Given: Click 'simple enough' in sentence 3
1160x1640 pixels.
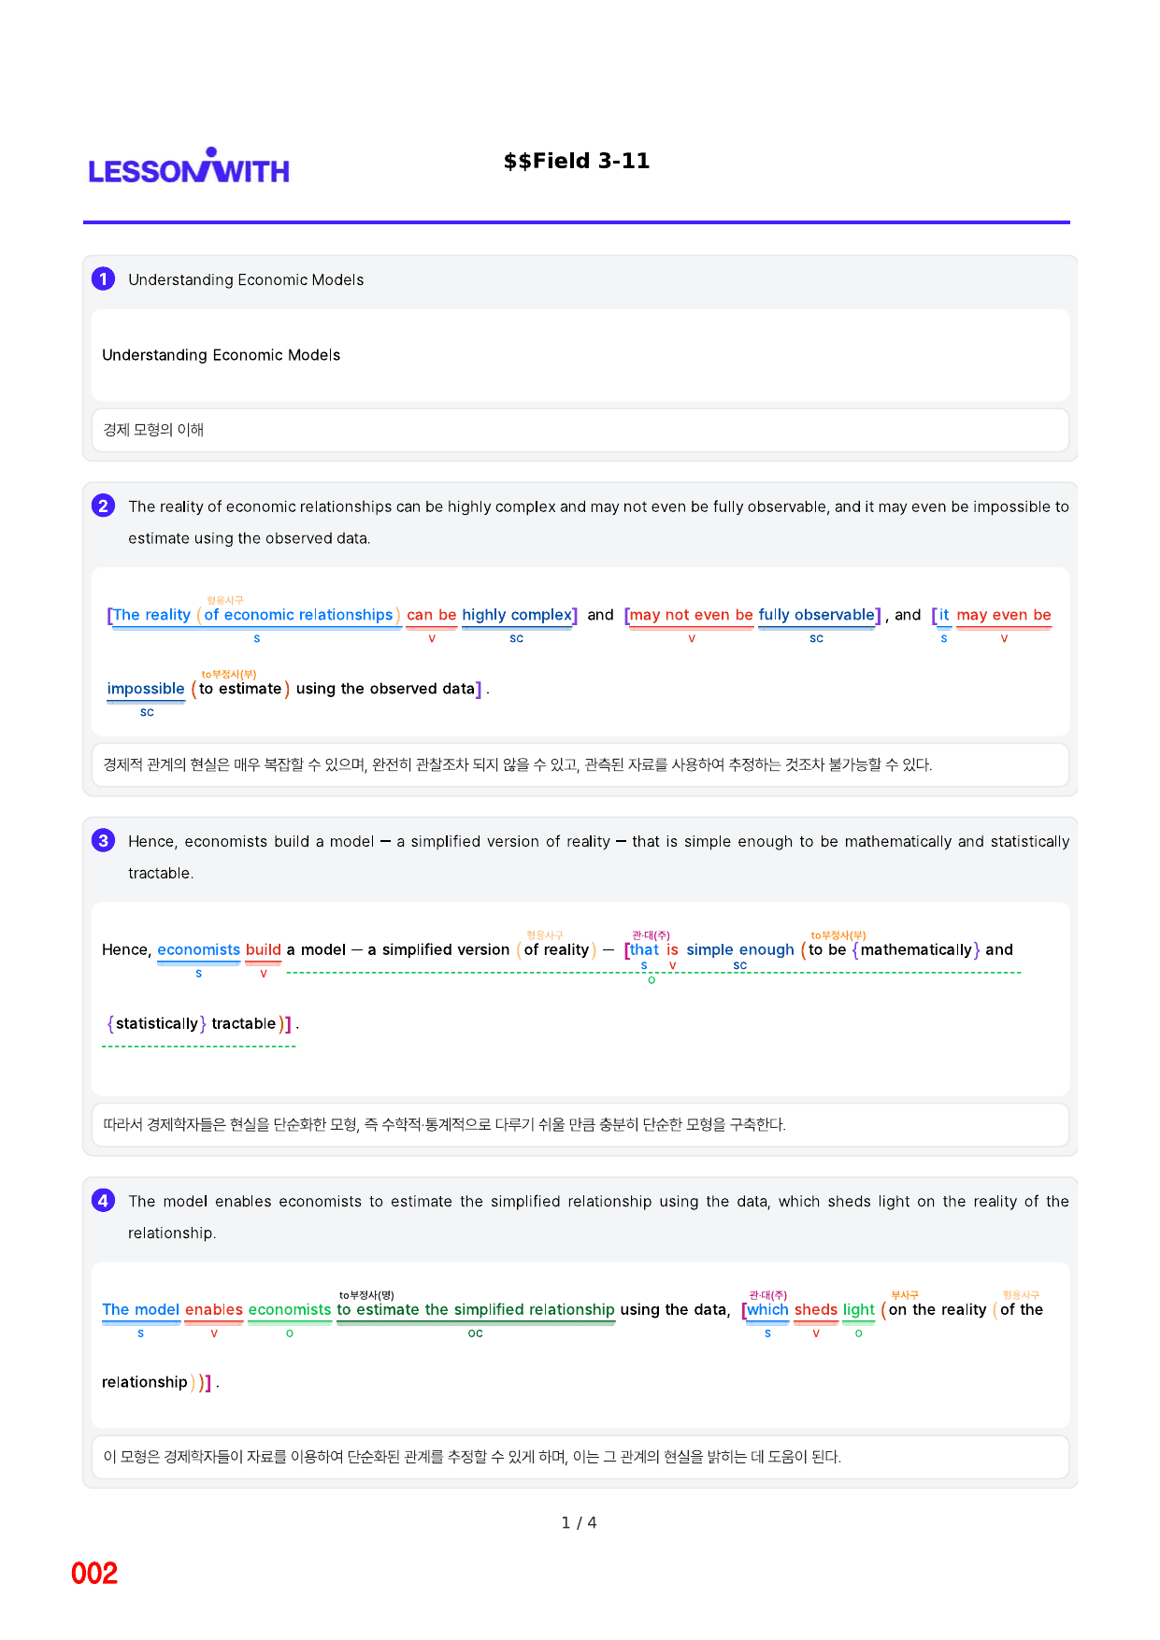Looking at the screenshot, I should (x=740, y=949).
